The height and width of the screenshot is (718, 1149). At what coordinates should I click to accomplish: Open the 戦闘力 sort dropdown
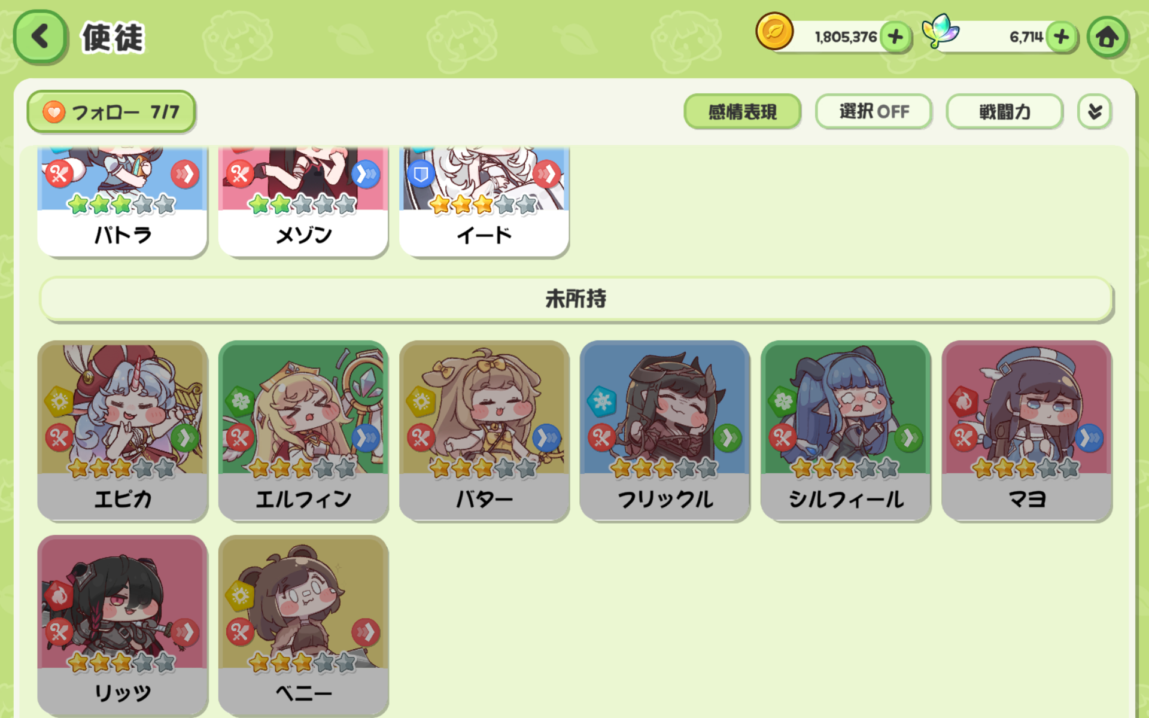tap(1004, 111)
